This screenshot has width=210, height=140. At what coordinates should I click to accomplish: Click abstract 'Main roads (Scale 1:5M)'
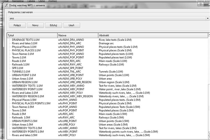[113, 114]
